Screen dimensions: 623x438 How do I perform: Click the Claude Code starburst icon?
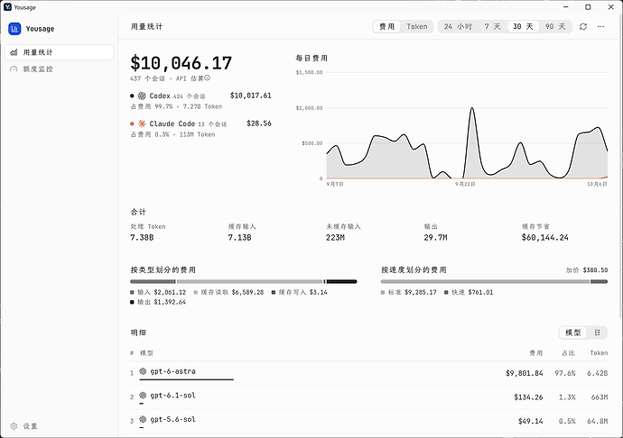pos(142,123)
